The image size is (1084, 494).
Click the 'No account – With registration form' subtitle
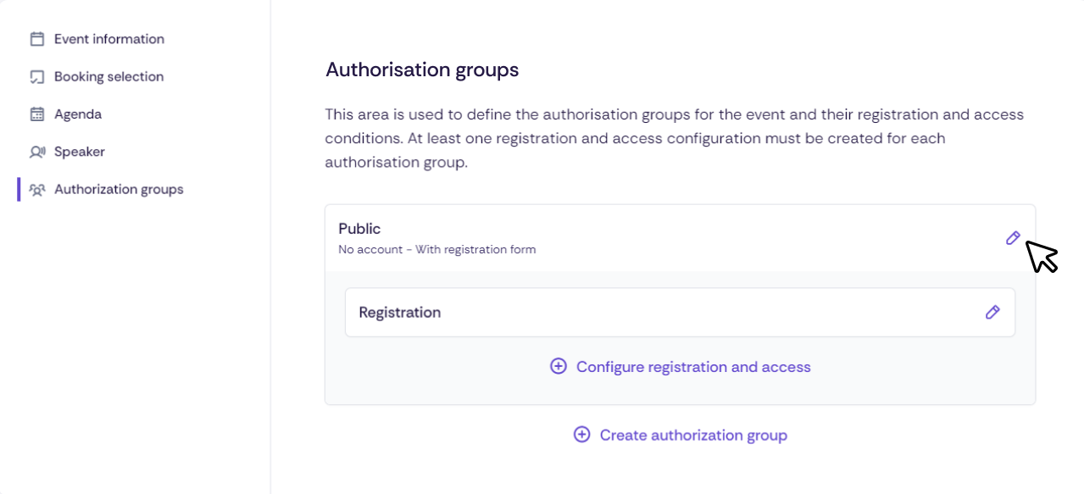coord(437,248)
